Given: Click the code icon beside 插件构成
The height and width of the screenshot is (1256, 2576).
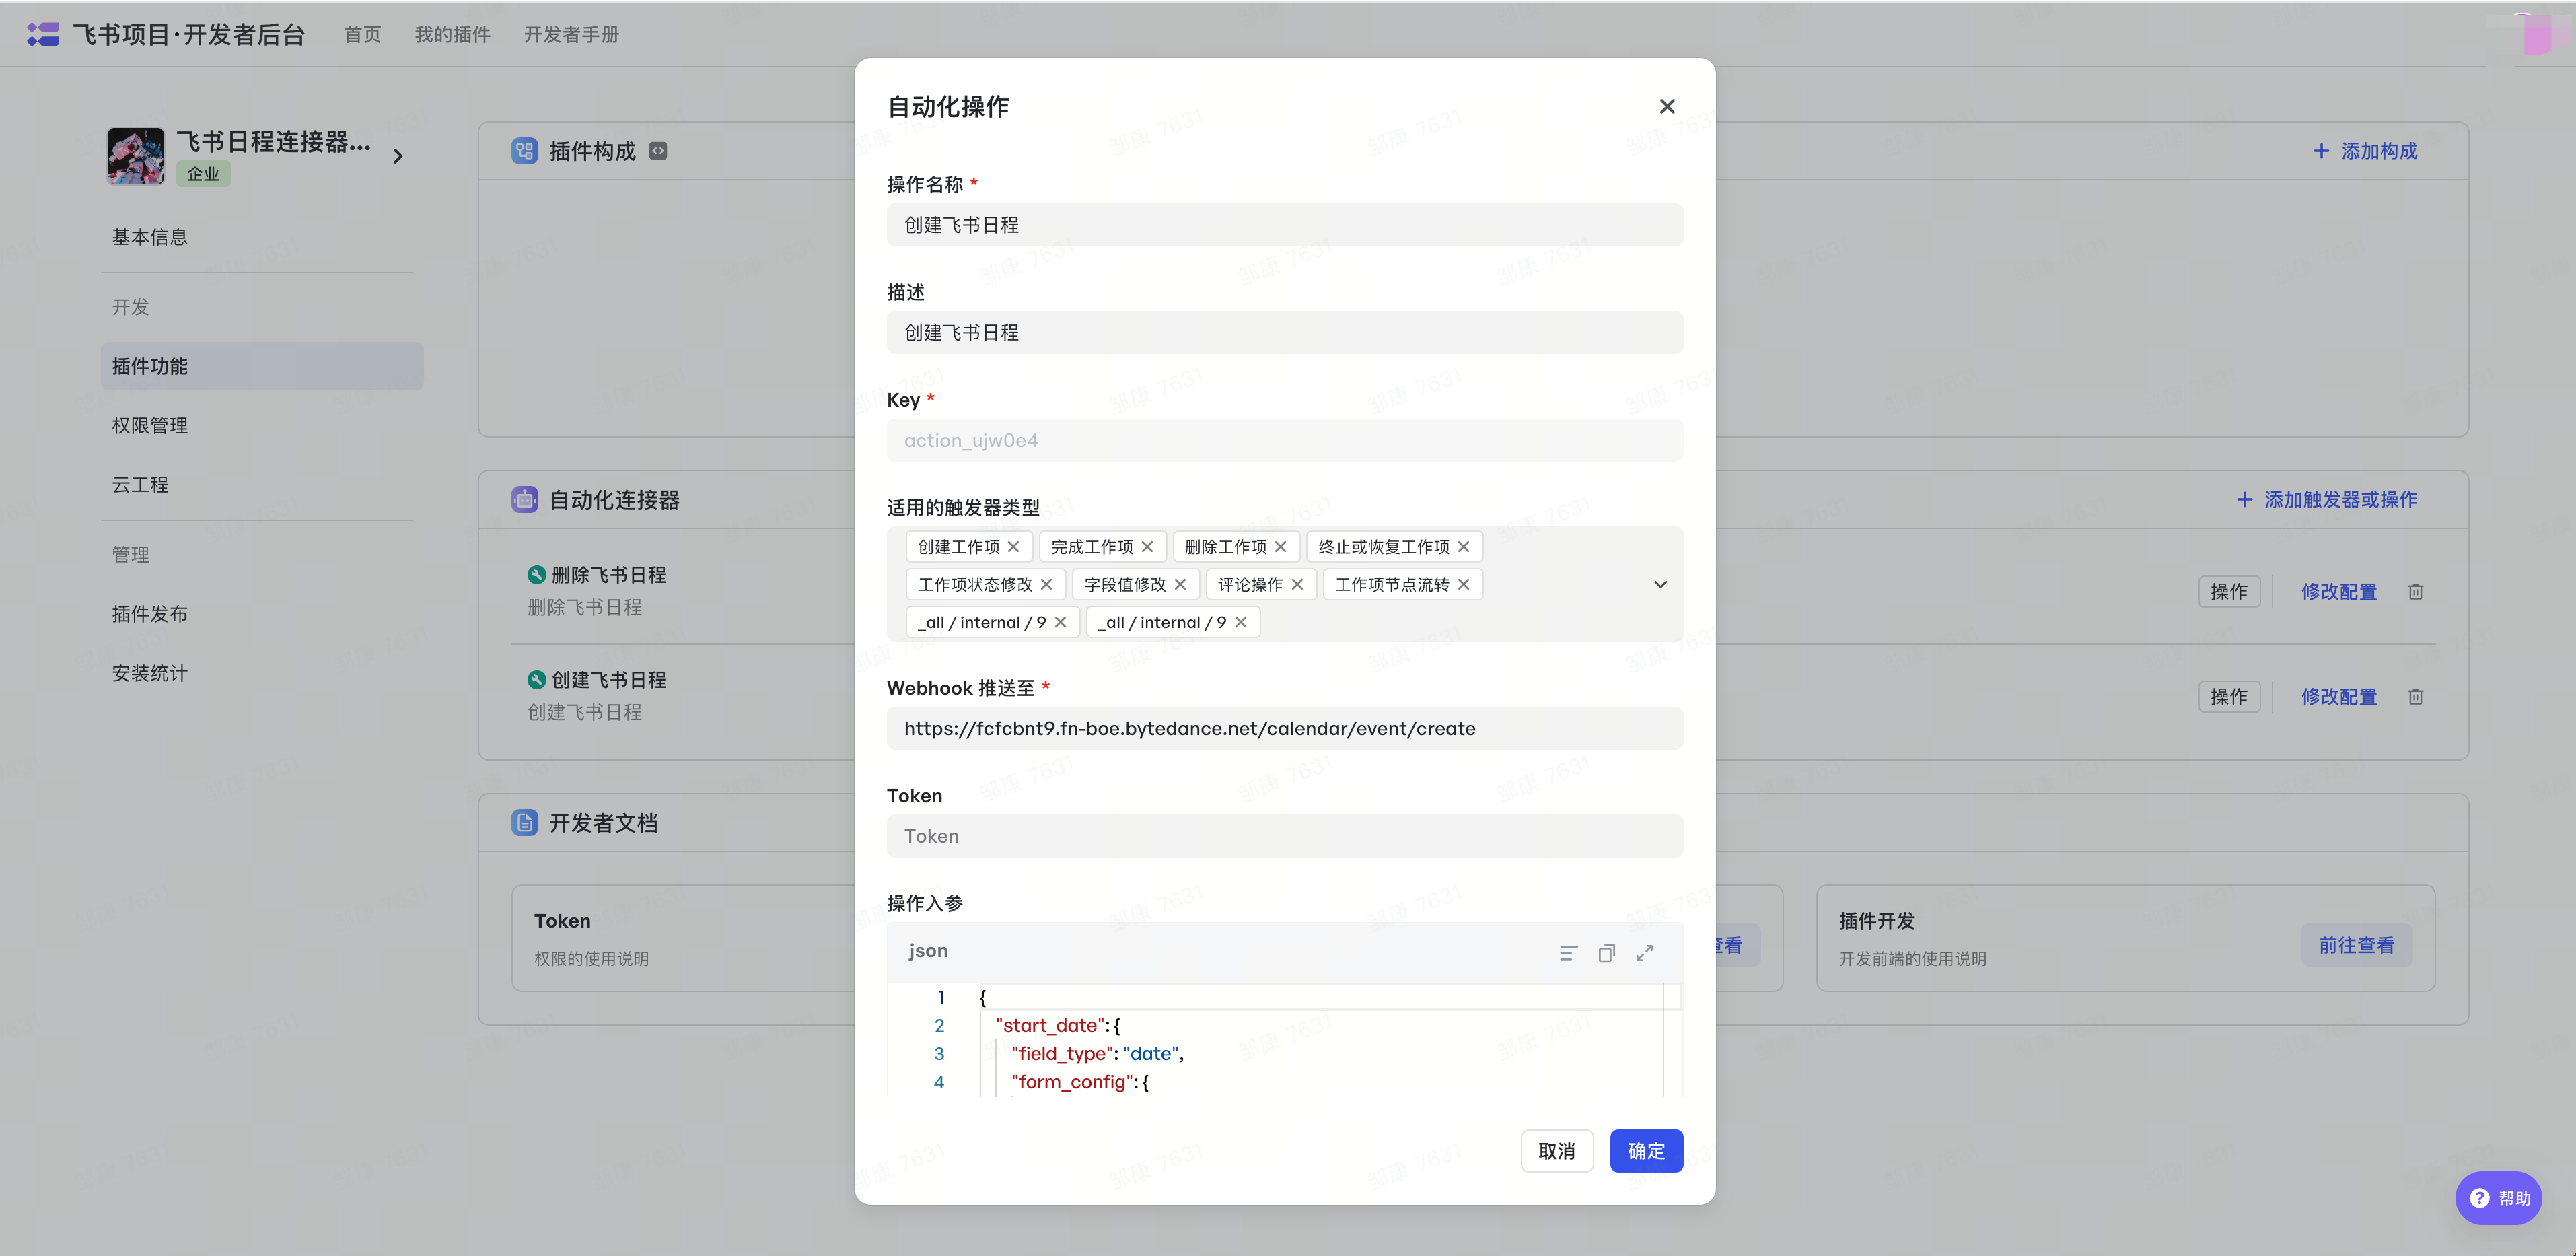Looking at the screenshot, I should coord(658,151).
